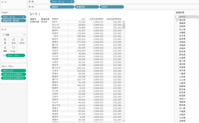Click the 色 (Color) marks card icon
This screenshot has height=123, width=199.
point(5,41)
